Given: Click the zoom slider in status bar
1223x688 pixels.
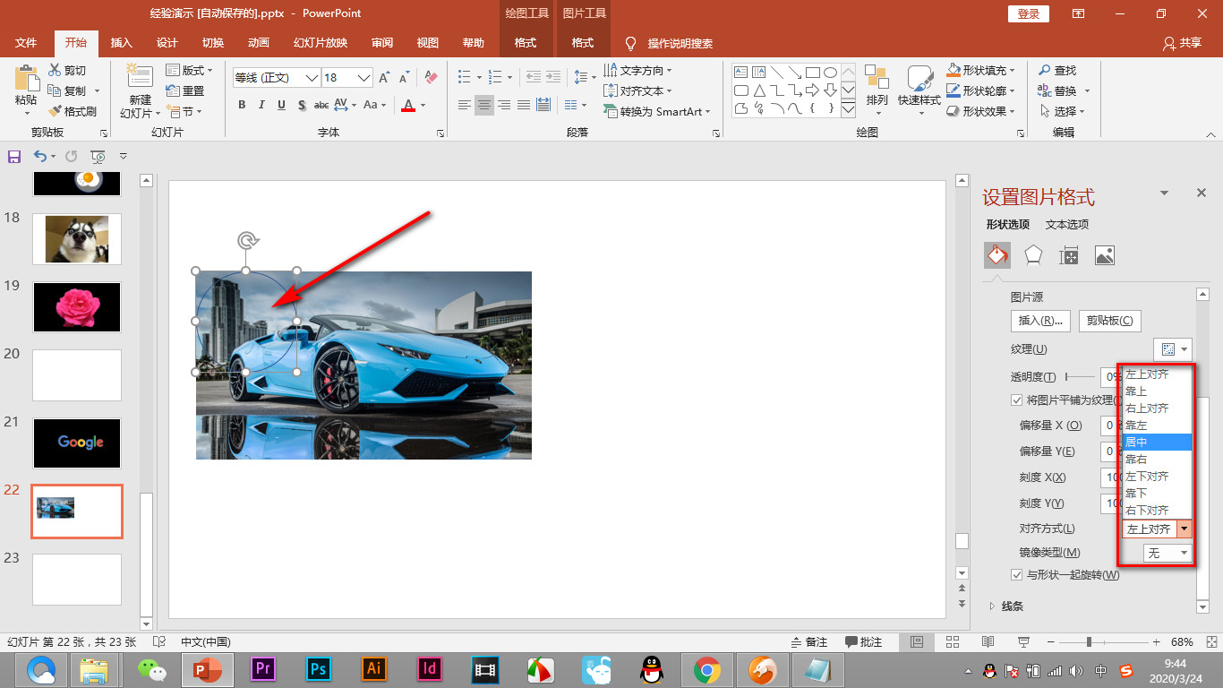Looking at the screenshot, I should click(x=1089, y=642).
